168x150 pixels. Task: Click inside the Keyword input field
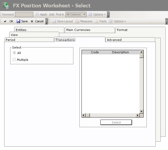(x=24, y=15)
